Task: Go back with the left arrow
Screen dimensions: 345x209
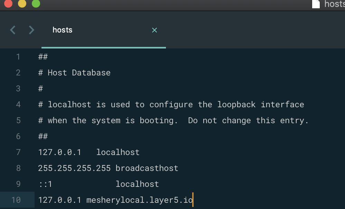Action: [x=13, y=30]
